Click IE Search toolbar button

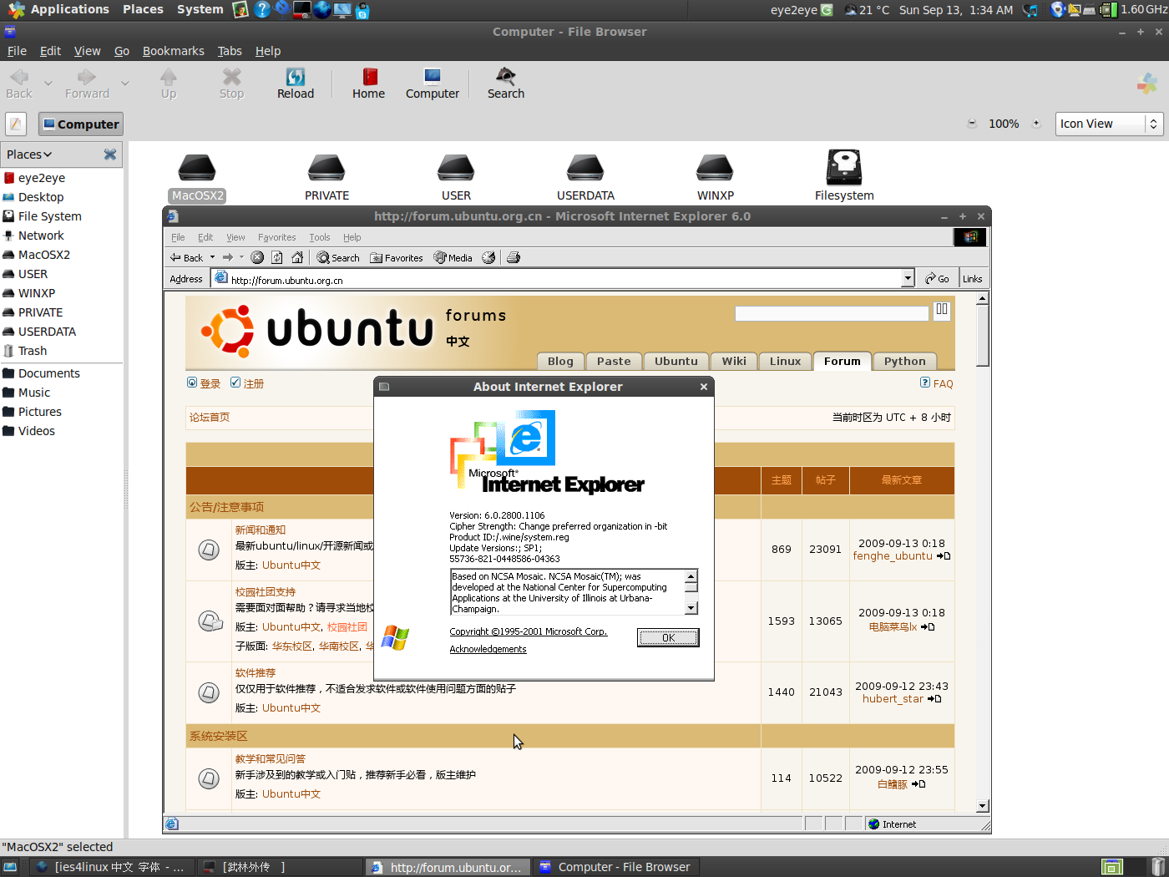point(338,257)
